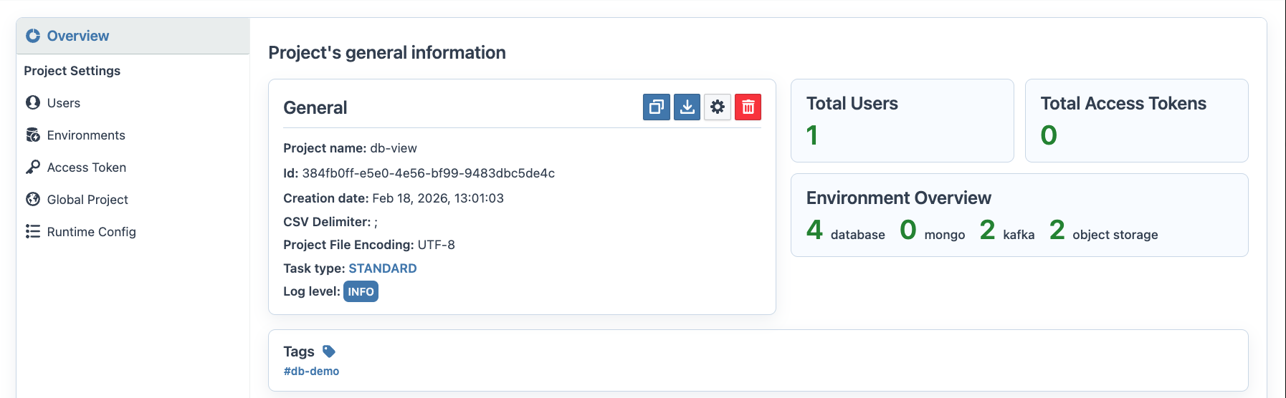Click the General card heading
Screen dimensions: 1286x398
[x=315, y=107]
